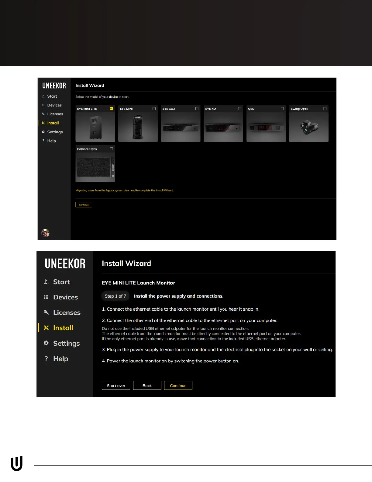Click Continue under the device selection grid
Image resolution: width=372 pixels, height=482 pixels.
(84, 205)
